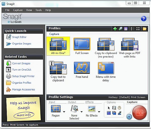Open the Capture menu
This screenshot has height=129, width=151.
(x=18, y=10)
